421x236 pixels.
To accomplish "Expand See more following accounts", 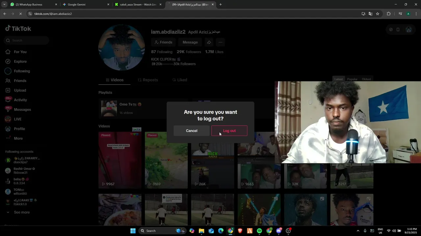I will [x=22, y=212].
